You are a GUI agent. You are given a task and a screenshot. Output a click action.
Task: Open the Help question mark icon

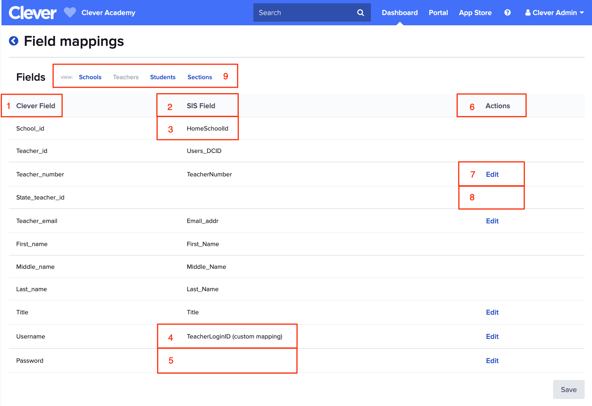pyautogui.click(x=507, y=12)
